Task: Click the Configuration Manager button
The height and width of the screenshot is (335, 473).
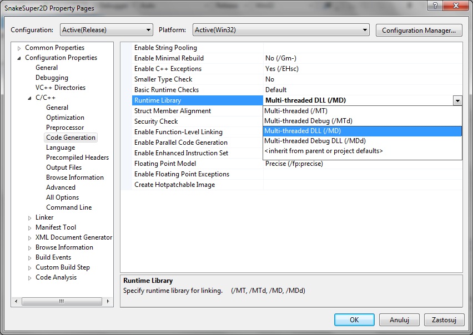Action: [x=419, y=31]
